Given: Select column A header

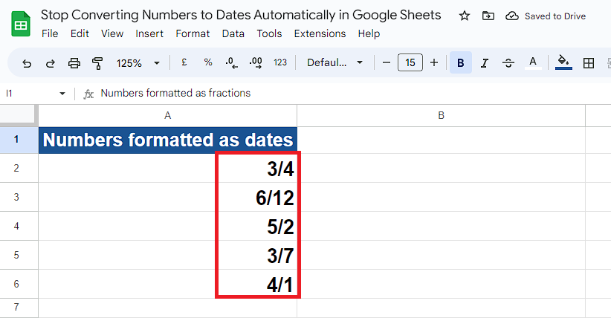Looking at the screenshot, I should [x=167, y=115].
